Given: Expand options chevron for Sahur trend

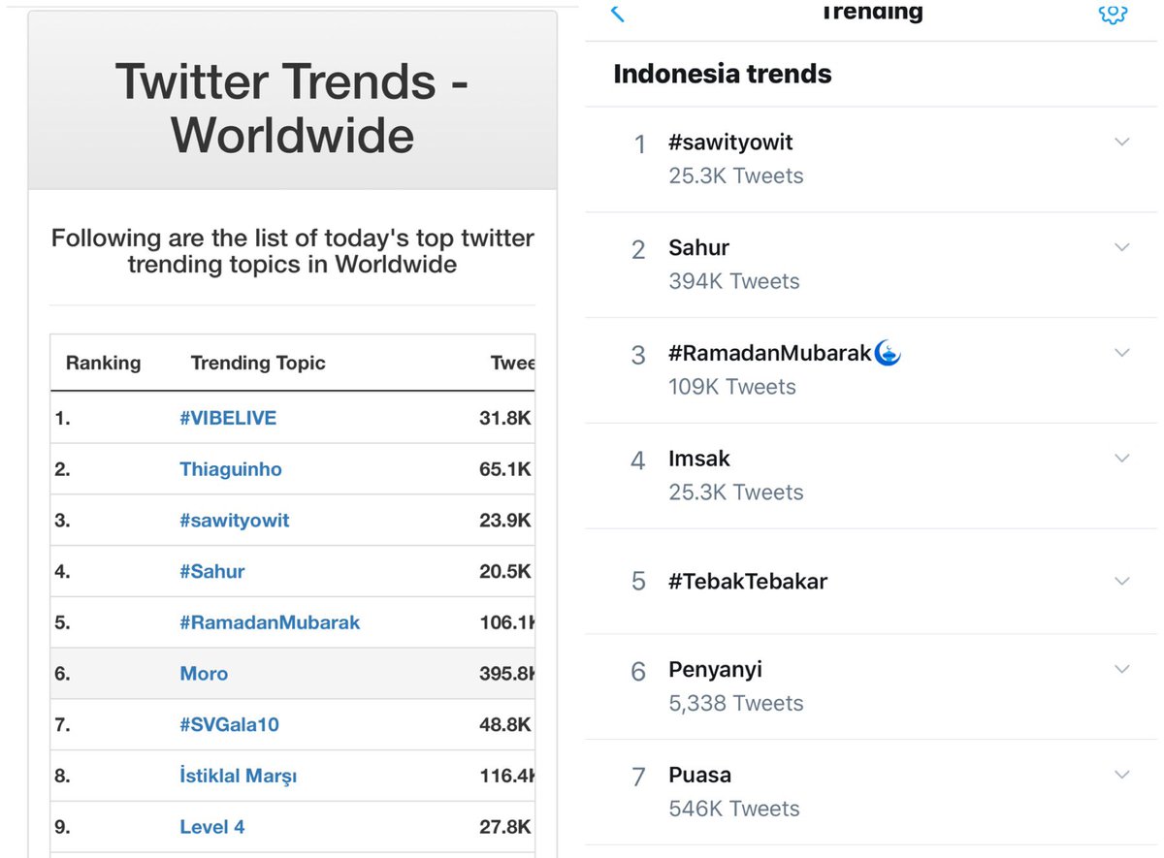Looking at the screenshot, I should point(1122,247).
